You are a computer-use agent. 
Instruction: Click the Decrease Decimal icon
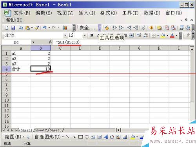tap(145, 35)
